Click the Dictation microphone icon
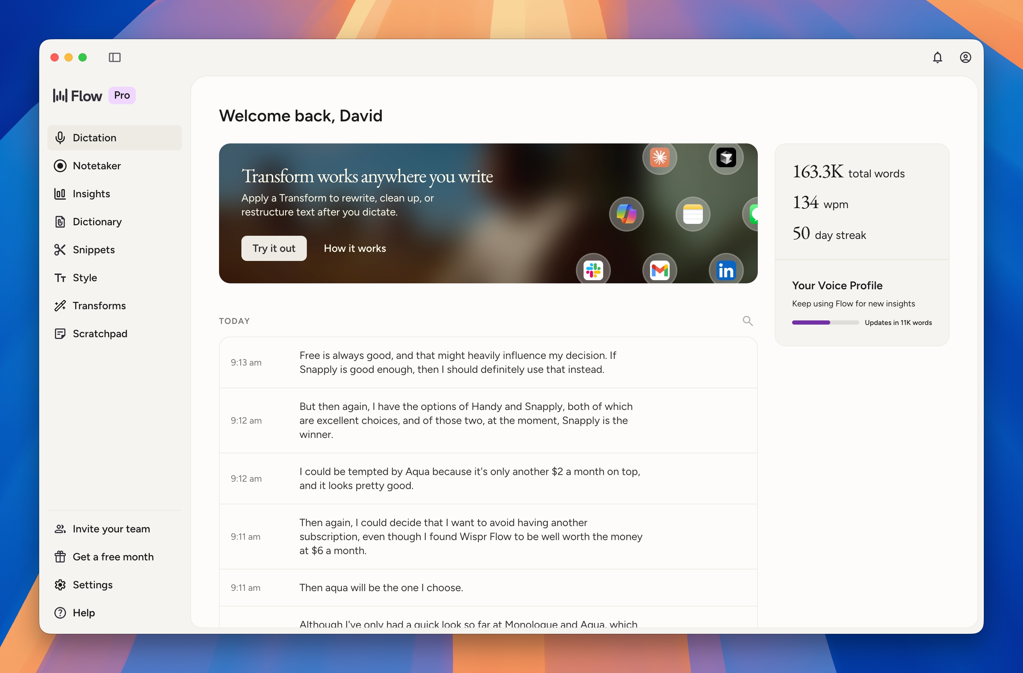 click(x=60, y=137)
